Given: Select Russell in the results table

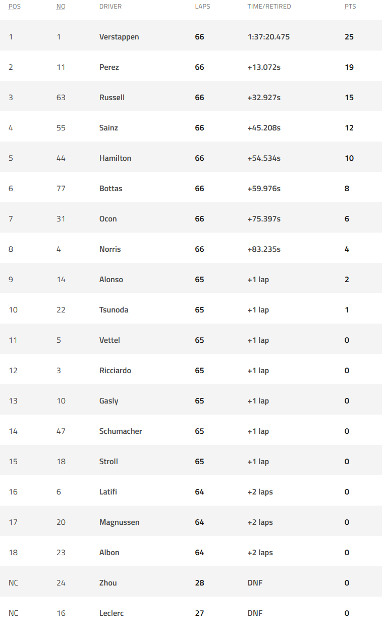Looking at the screenshot, I should click(x=112, y=98).
